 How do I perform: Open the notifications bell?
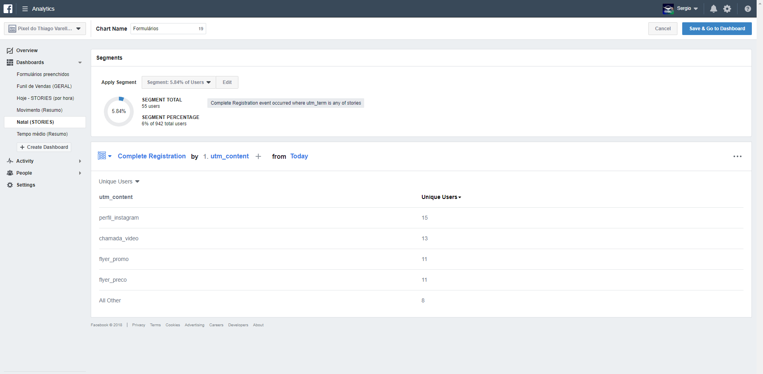713,9
